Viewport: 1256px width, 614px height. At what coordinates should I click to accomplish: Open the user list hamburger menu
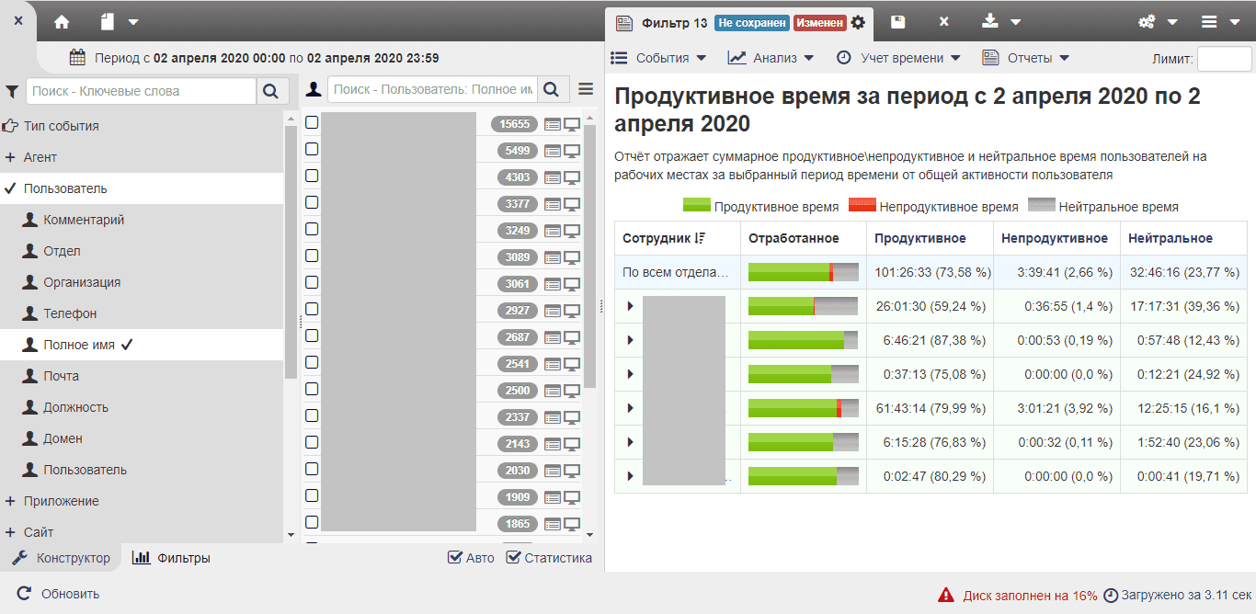[x=586, y=90]
